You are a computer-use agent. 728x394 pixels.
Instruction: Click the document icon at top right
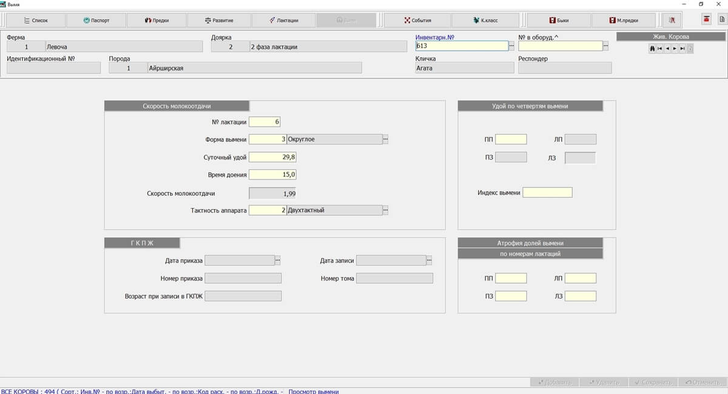[722, 19]
